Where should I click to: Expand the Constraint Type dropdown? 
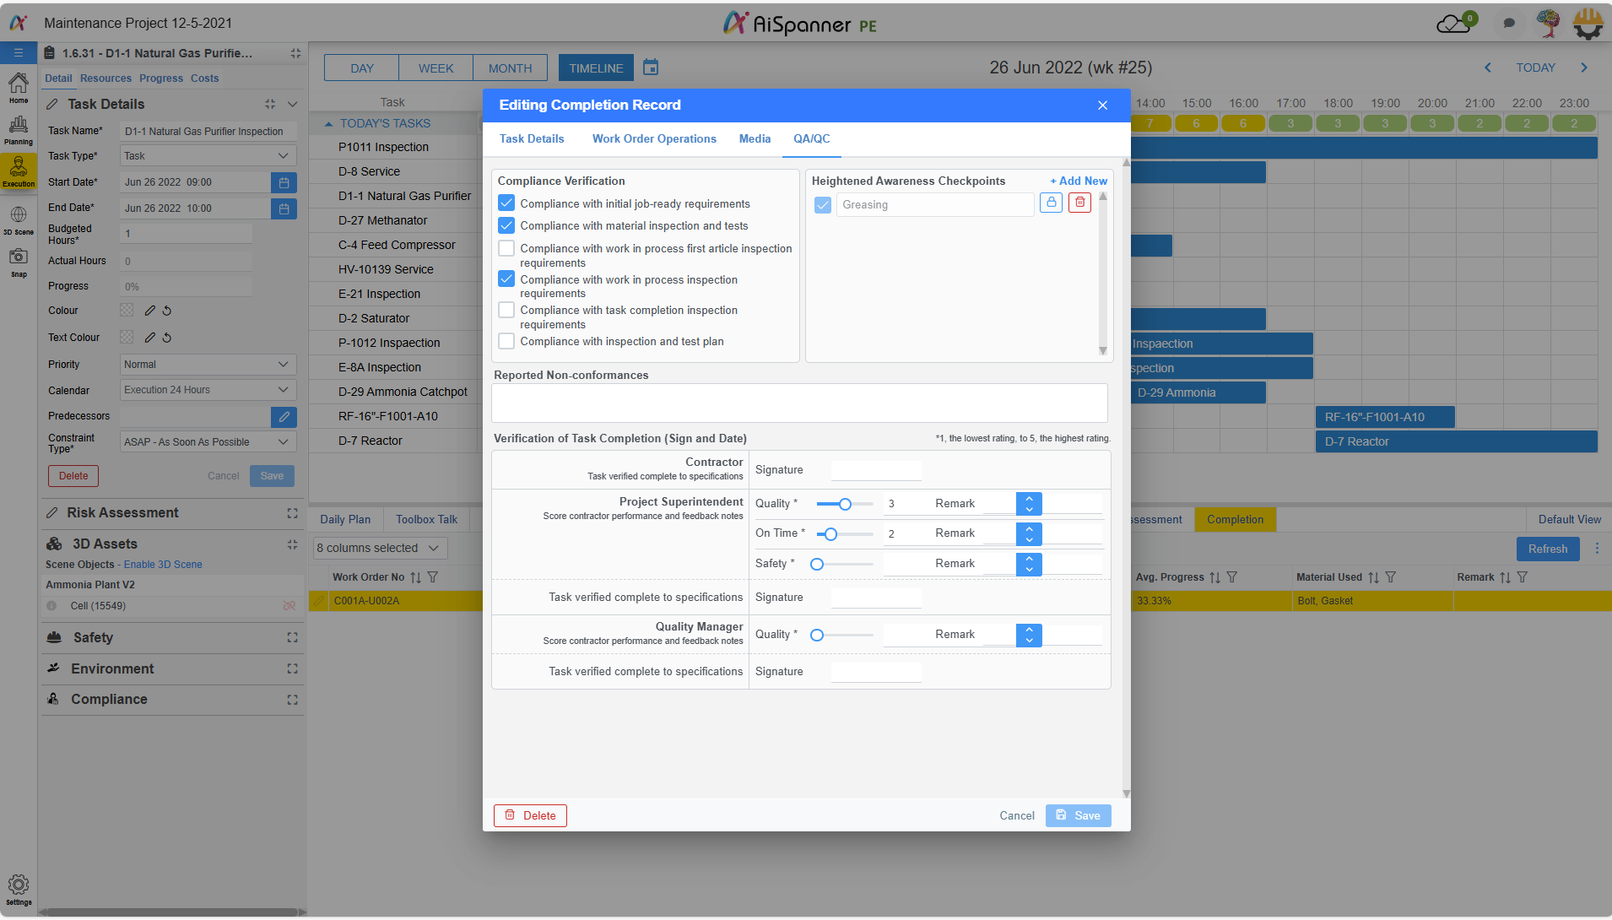coord(208,442)
